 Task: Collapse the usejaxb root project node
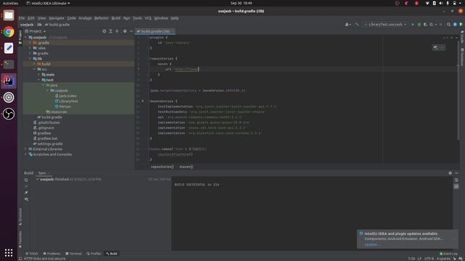[26, 38]
